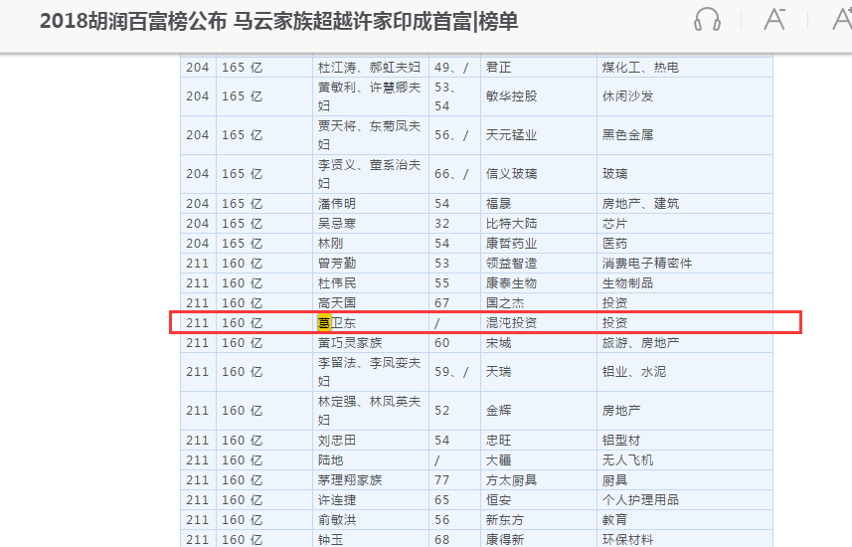Select the name 杜伟民
This screenshot has width=852, height=547.
(337, 283)
